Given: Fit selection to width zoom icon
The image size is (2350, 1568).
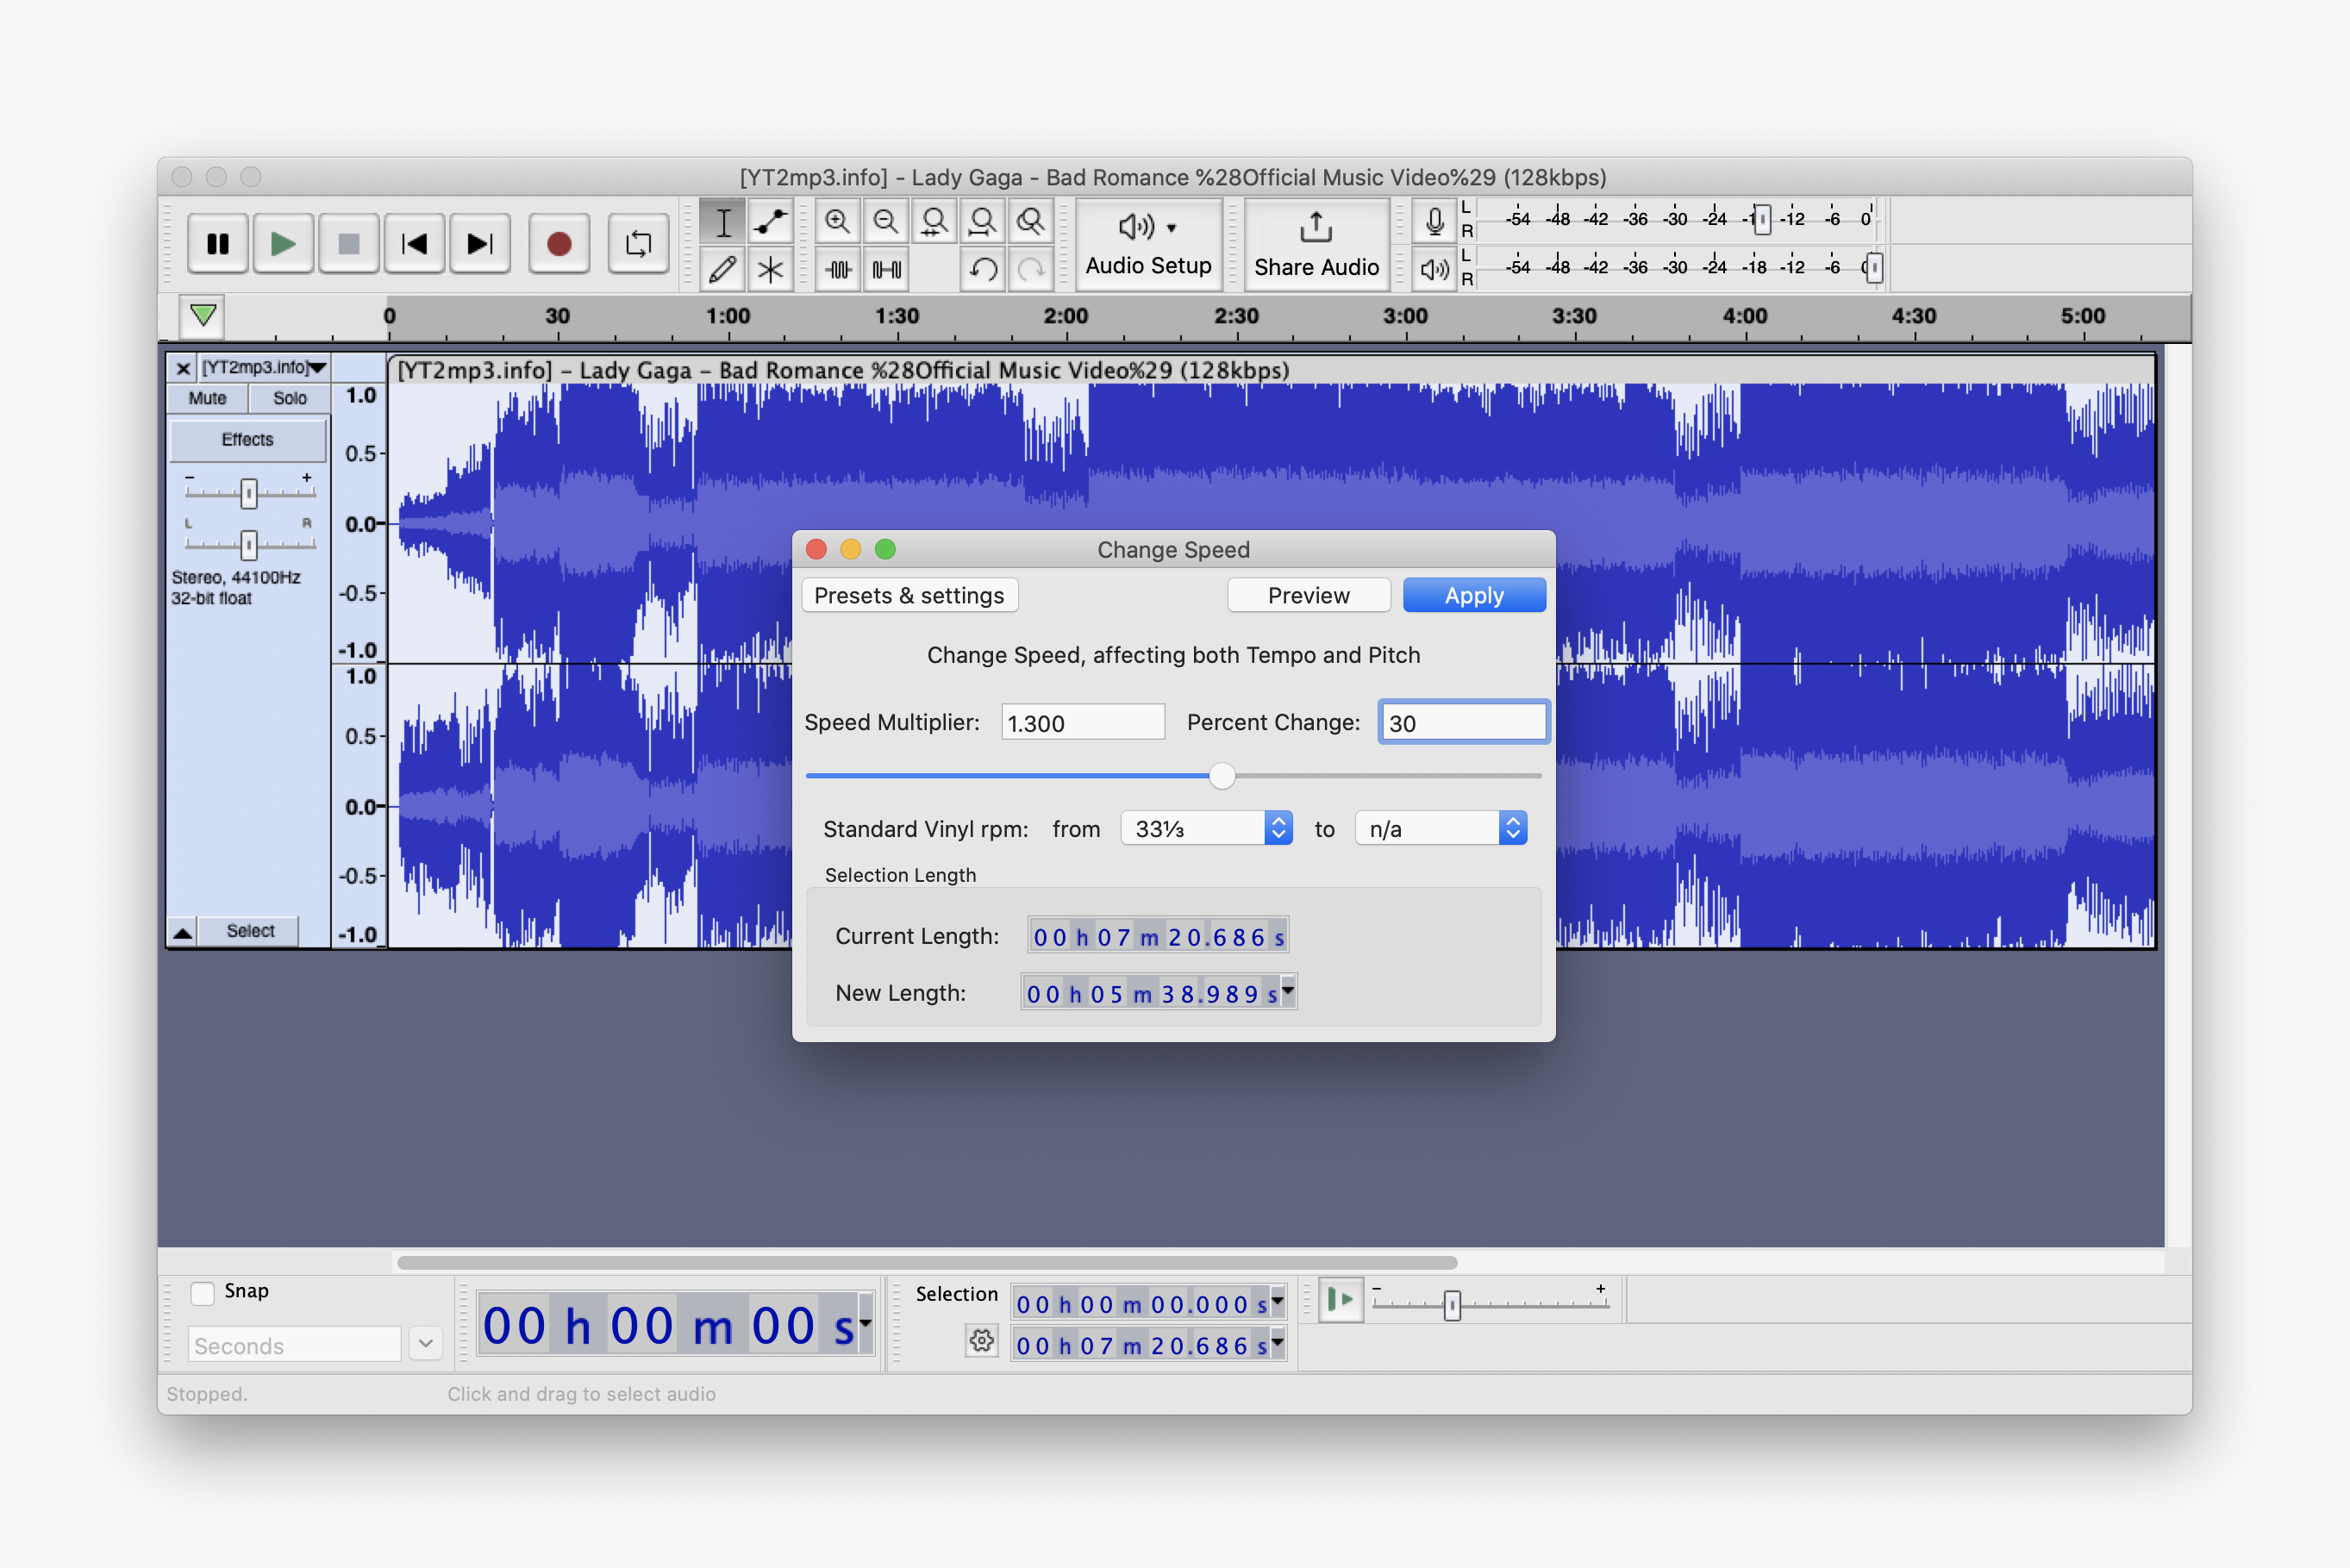Looking at the screenshot, I should coord(934,221).
